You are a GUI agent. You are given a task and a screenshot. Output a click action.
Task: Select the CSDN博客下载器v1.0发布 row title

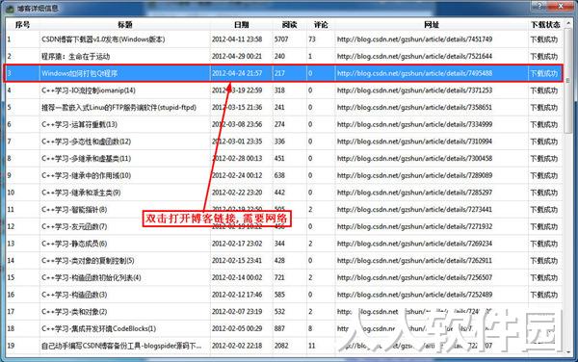[103, 39]
